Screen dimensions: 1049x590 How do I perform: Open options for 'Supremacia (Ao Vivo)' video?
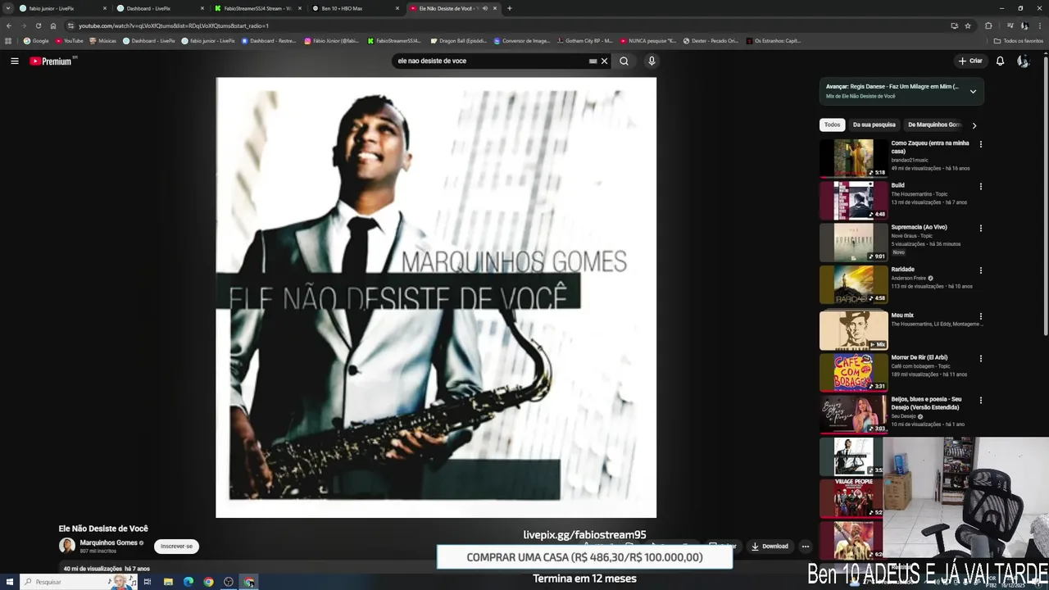click(980, 228)
